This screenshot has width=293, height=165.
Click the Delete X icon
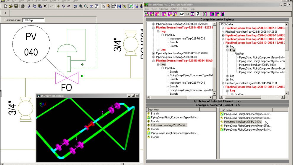tap(45, 6)
